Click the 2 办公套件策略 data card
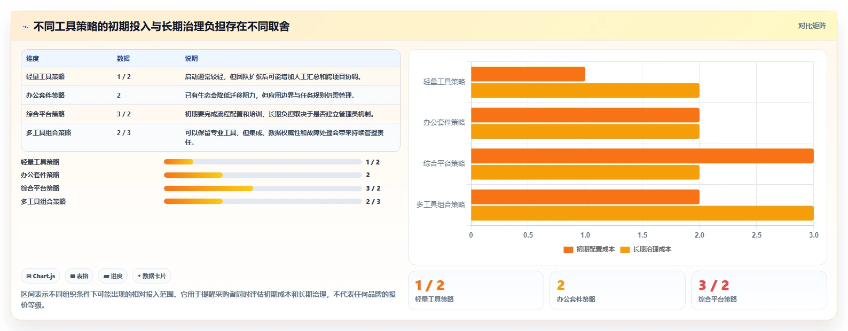Screen dimensions: 848x331 [x=617, y=290]
